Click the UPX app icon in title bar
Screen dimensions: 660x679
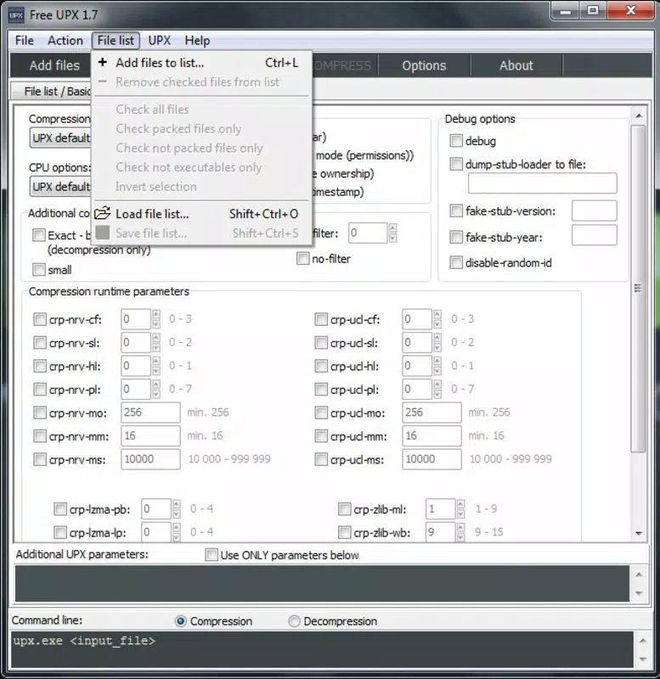coord(16,15)
